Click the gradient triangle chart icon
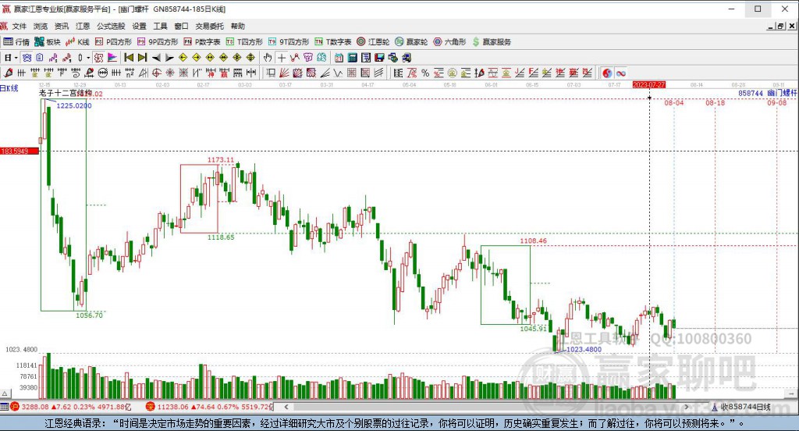799x431 pixels. coord(112,58)
